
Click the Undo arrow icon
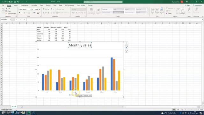18,2
